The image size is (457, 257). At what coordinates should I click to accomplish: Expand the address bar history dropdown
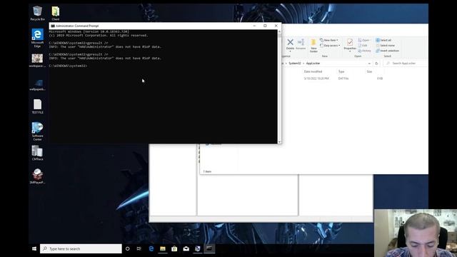369,64
